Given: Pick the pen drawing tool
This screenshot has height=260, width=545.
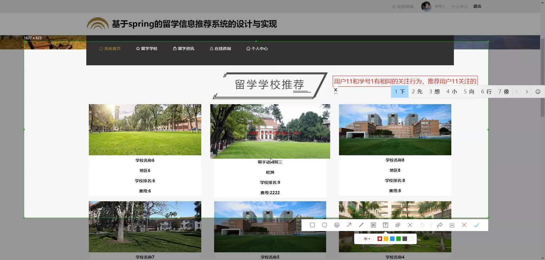Looking at the screenshot, I should click(x=361, y=225).
